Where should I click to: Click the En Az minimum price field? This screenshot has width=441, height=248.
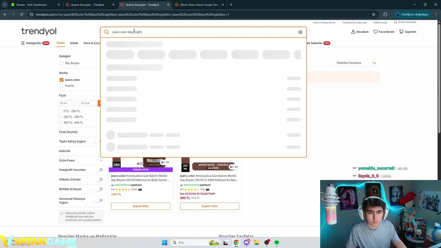pos(67,103)
